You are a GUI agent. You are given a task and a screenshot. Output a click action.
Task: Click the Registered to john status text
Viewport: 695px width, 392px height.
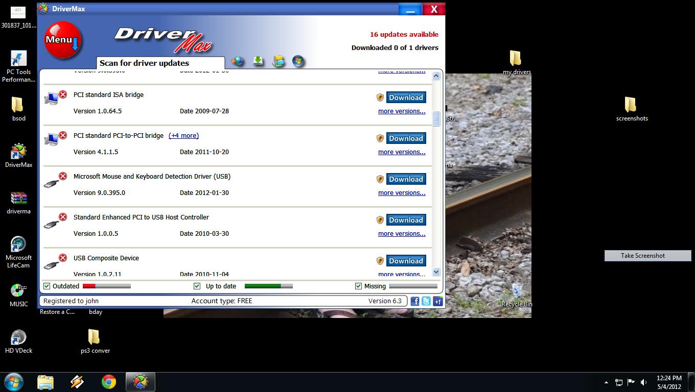71,301
